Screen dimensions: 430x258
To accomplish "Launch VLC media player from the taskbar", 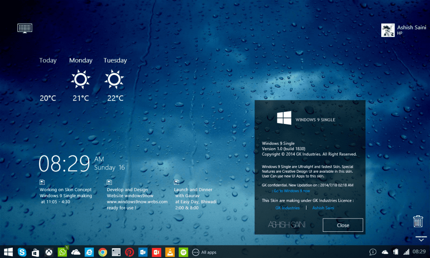I will (170, 252).
